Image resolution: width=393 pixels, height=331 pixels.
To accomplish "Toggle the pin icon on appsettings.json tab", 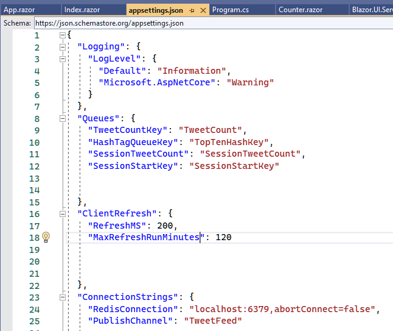I will [x=192, y=10].
